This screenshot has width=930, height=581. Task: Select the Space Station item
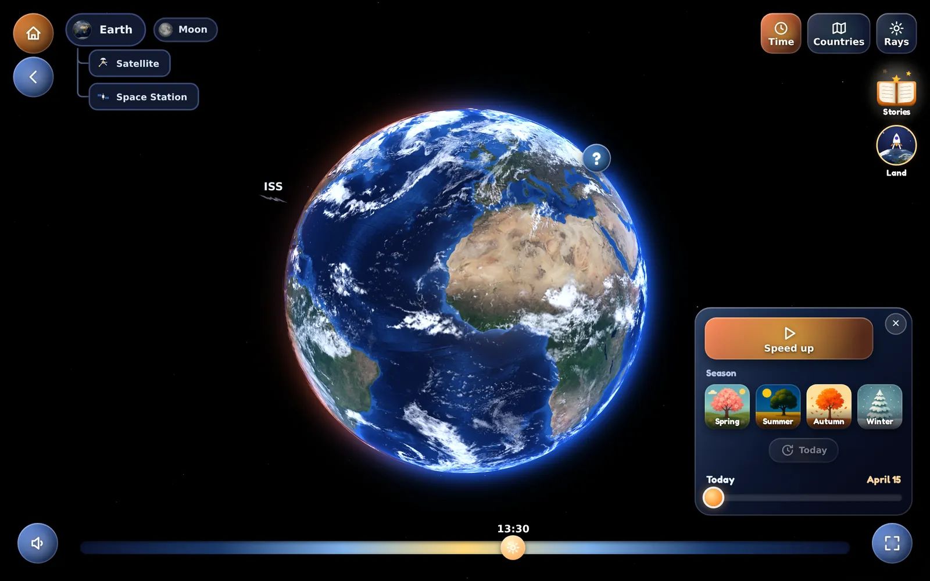tap(144, 96)
